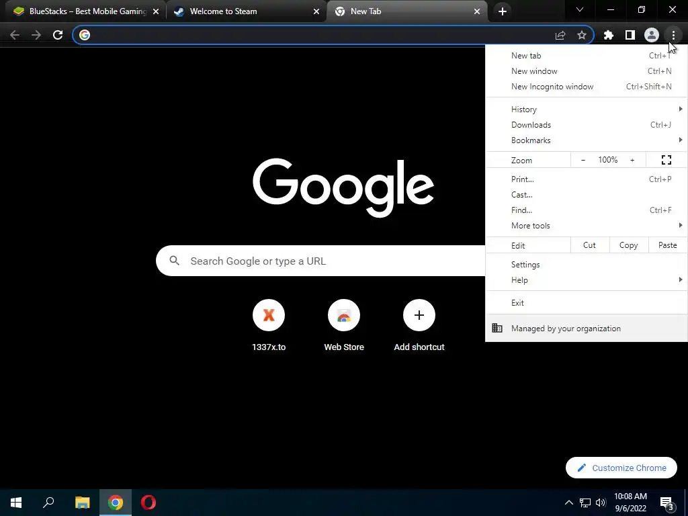Expand the History submenu
Viewport: 688px width, 516px height.
(x=586, y=110)
